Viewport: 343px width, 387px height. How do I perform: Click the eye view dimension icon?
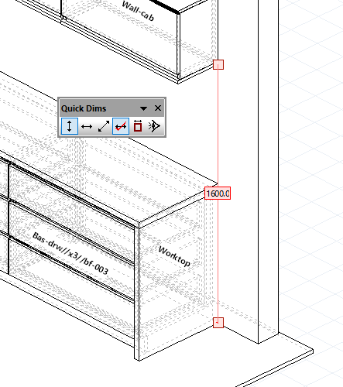point(155,126)
